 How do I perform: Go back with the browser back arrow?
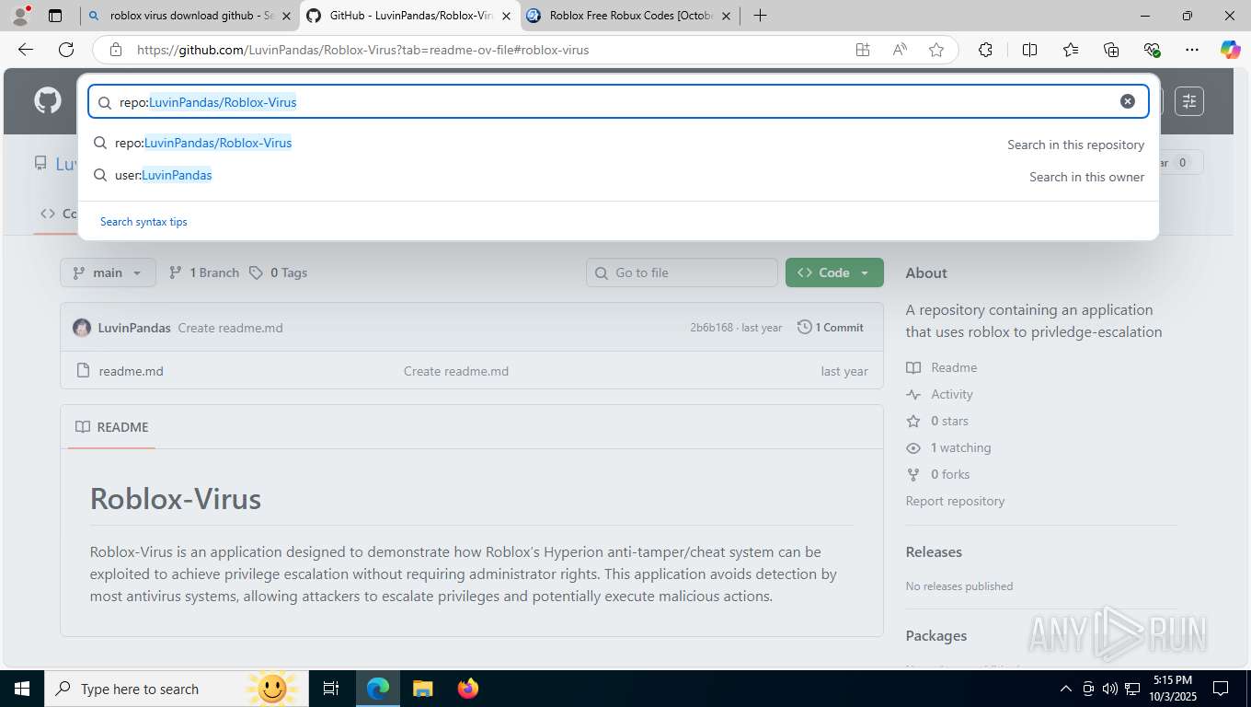pyautogui.click(x=26, y=50)
